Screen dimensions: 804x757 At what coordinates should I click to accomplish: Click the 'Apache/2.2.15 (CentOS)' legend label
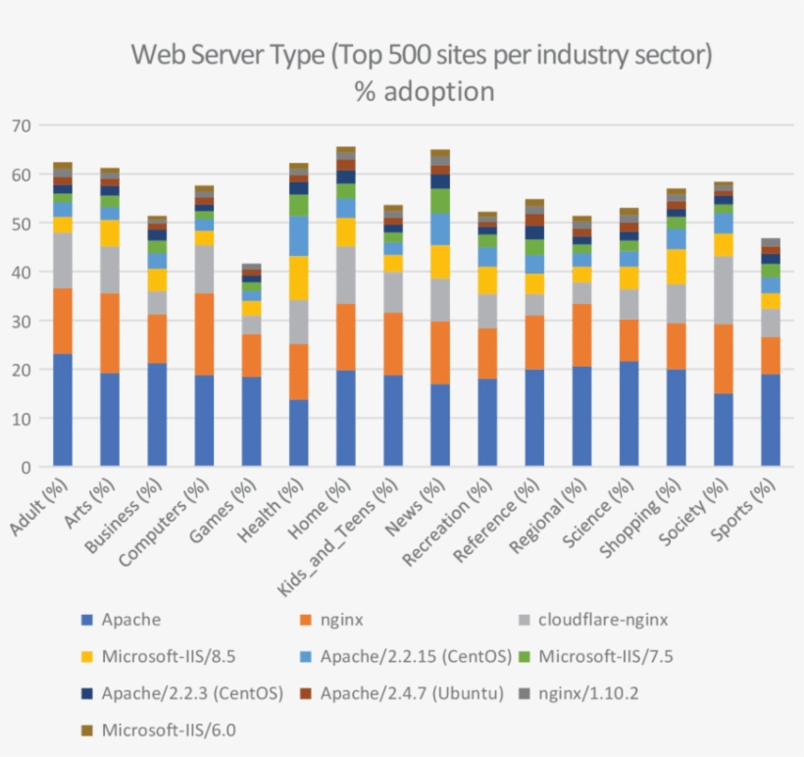416,656
